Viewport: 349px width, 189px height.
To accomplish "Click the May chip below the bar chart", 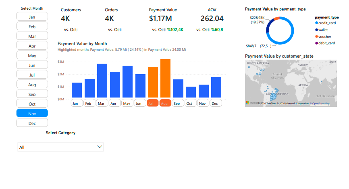I will (x=127, y=103).
